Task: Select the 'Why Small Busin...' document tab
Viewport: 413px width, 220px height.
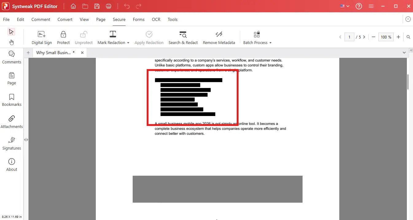Action: click(55, 53)
